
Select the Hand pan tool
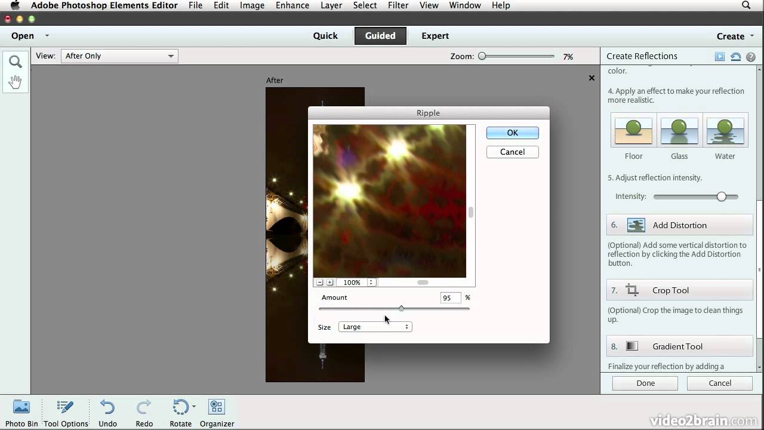pyautogui.click(x=16, y=82)
